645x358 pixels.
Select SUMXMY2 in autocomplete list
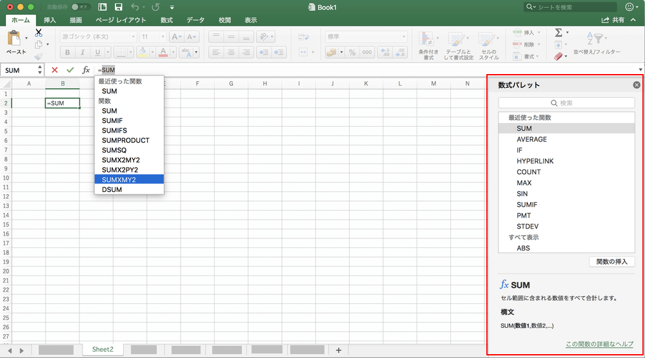coord(129,180)
